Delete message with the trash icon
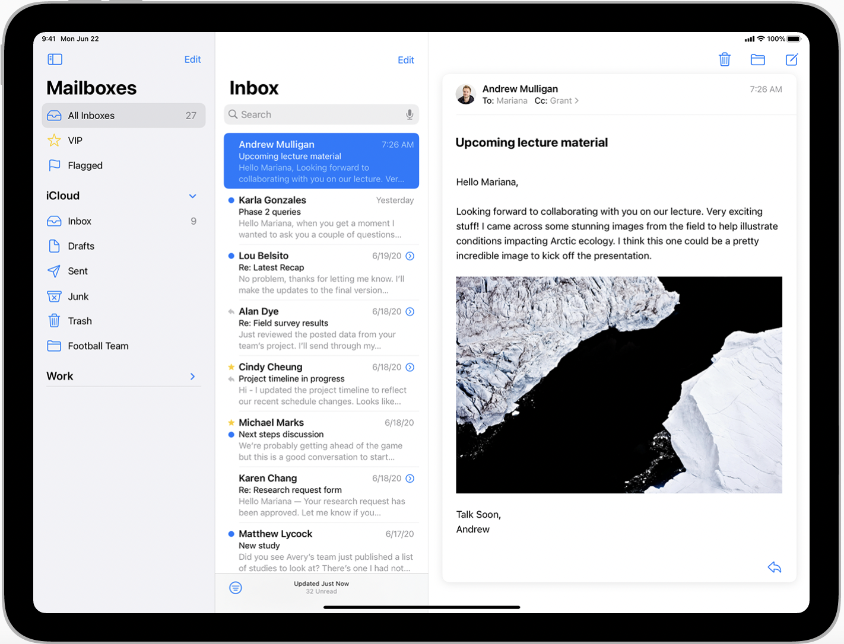The width and height of the screenshot is (844, 644). coord(725,59)
